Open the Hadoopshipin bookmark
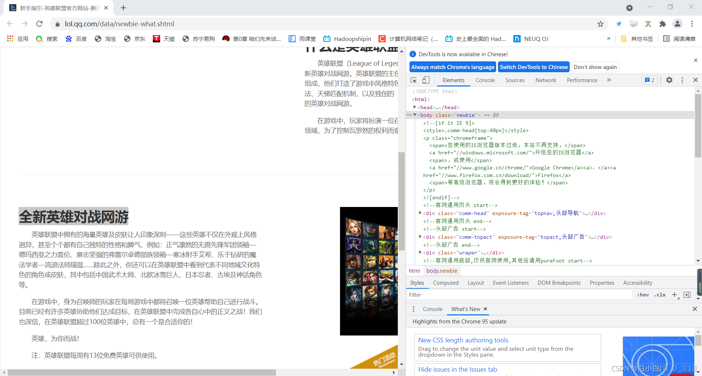Image resolution: width=702 pixels, height=376 pixels. 347,39
